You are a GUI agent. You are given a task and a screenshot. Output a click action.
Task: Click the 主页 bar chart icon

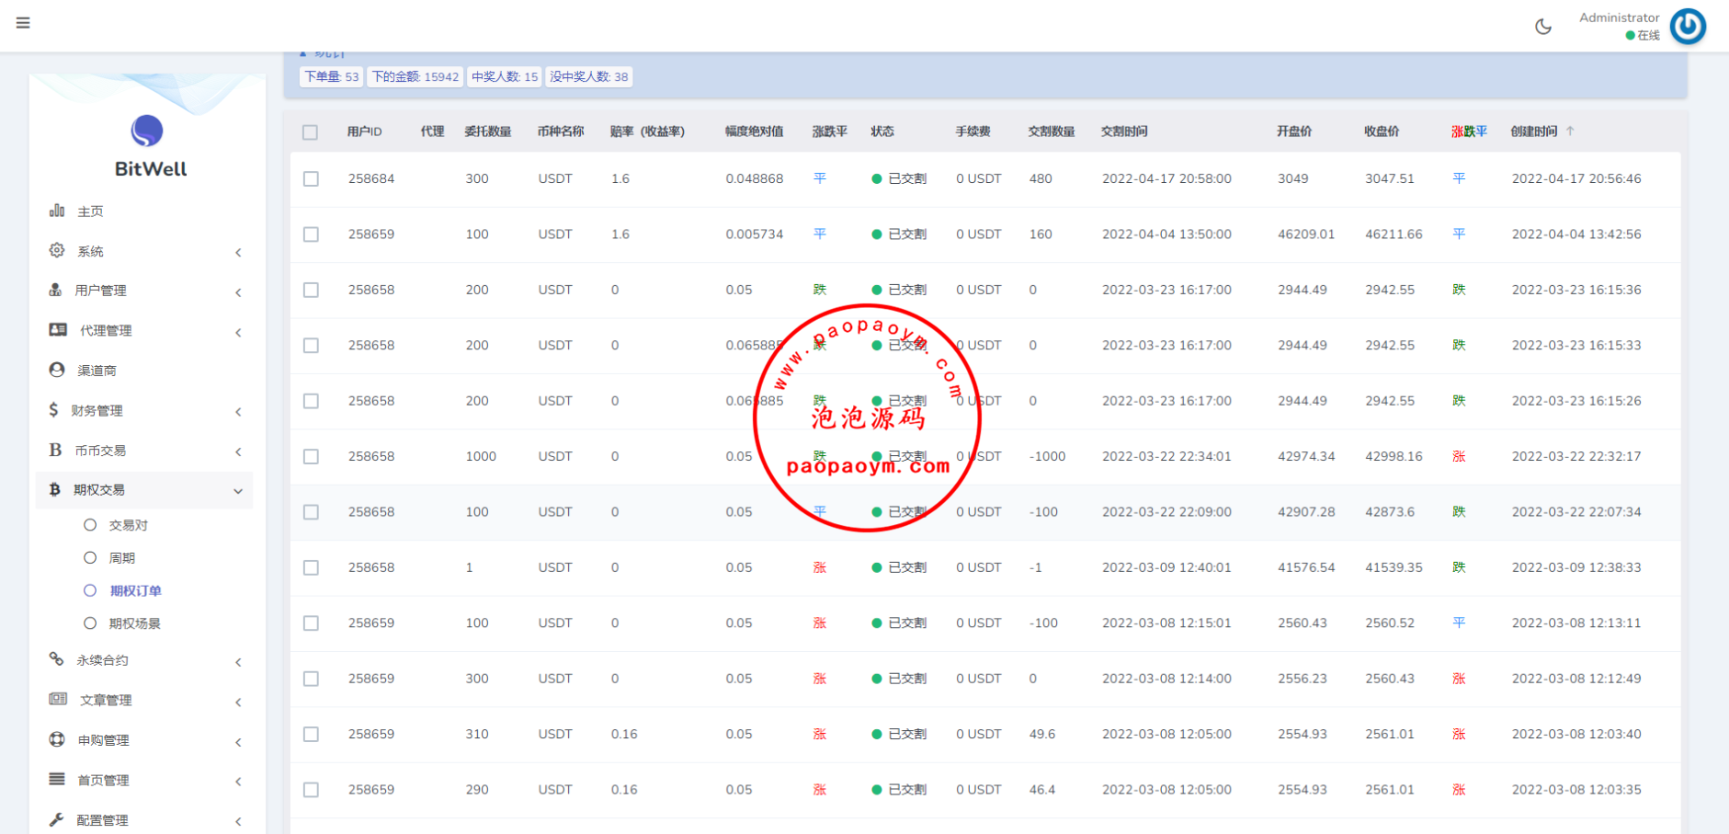coord(57,211)
